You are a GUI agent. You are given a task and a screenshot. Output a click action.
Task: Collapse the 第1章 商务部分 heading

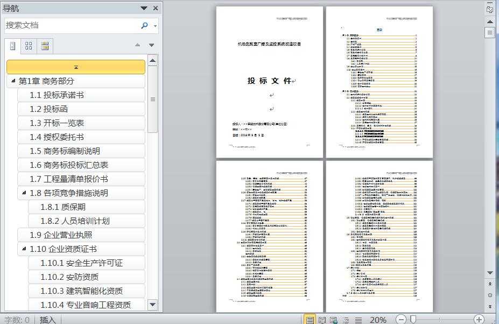(x=12, y=81)
